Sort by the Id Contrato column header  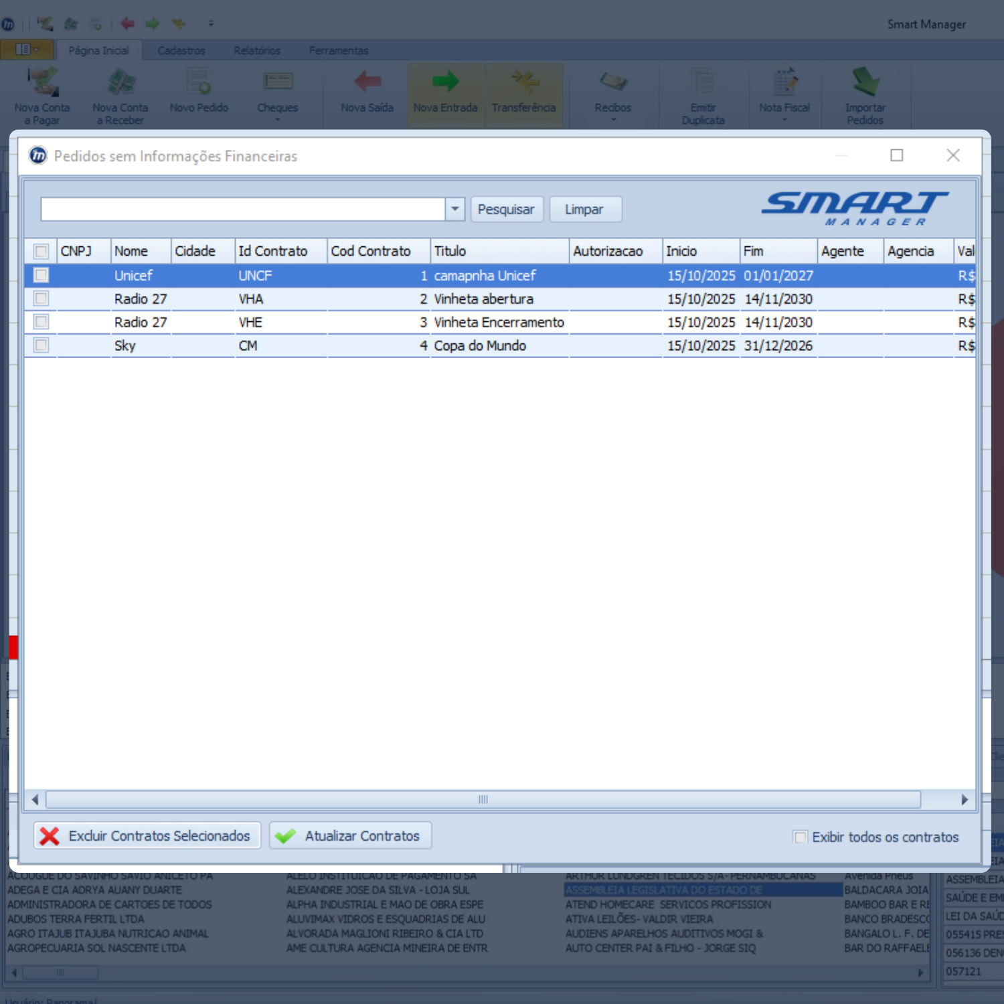point(281,251)
